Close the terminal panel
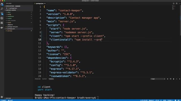 click(x=180, y=79)
